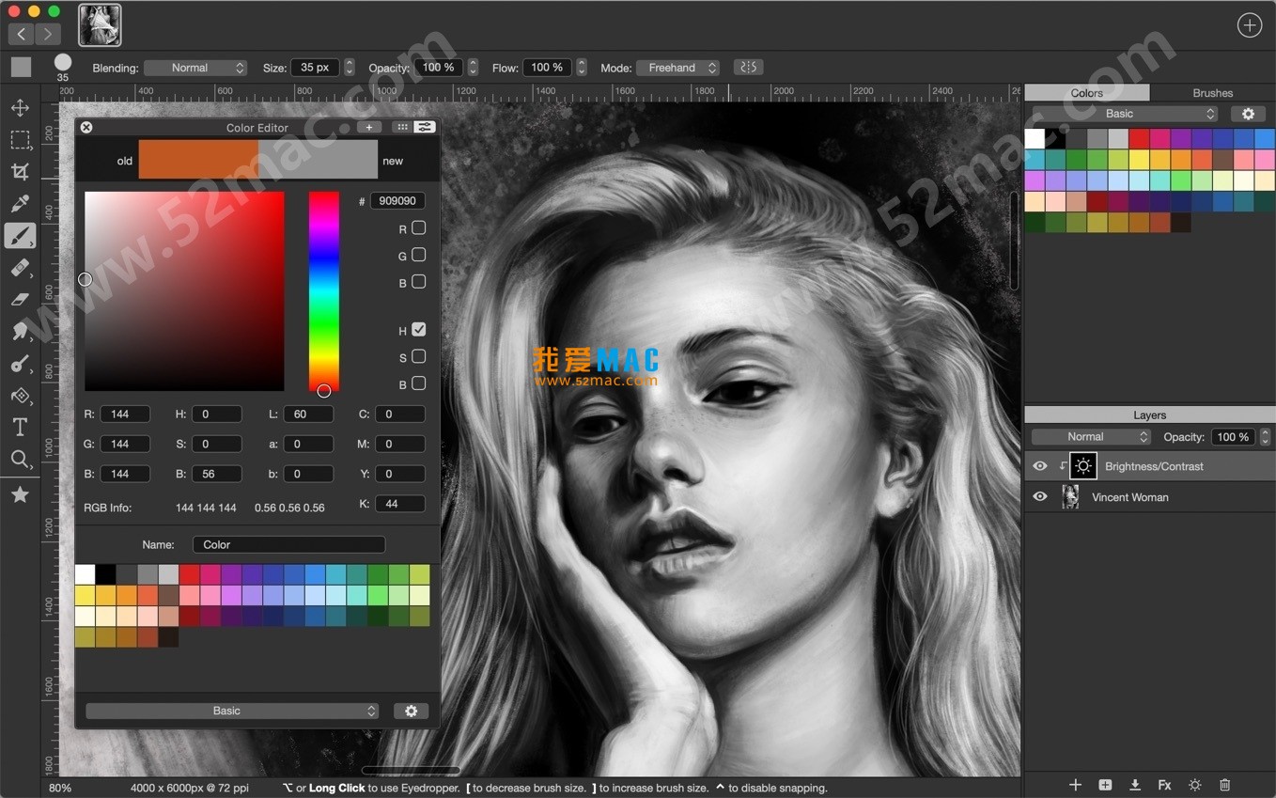Open the Layers panel Normal blend dropdown
Screen dimensions: 1276x798
tap(1091, 437)
